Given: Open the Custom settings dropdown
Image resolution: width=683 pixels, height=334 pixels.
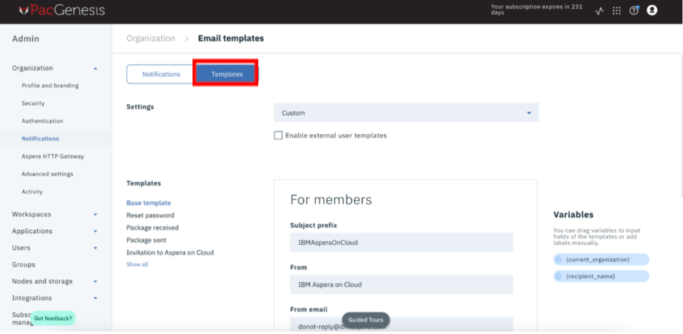Looking at the screenshot, I should (406, 113).
